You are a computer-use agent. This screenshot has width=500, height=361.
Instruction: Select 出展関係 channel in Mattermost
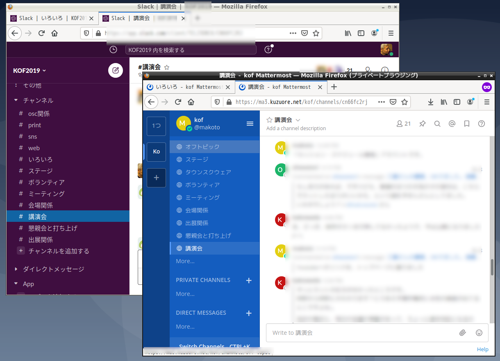215,223
